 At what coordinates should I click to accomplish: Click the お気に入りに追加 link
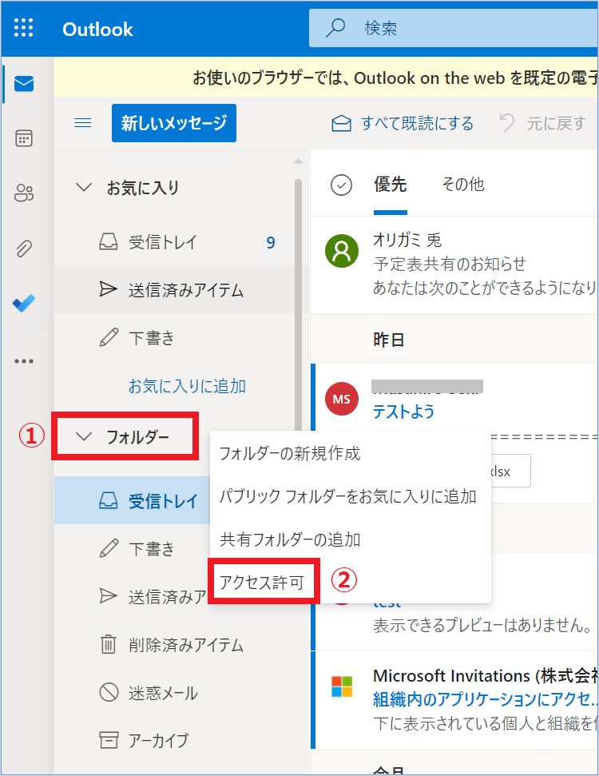pyautogui.click(x=187, y=386)
